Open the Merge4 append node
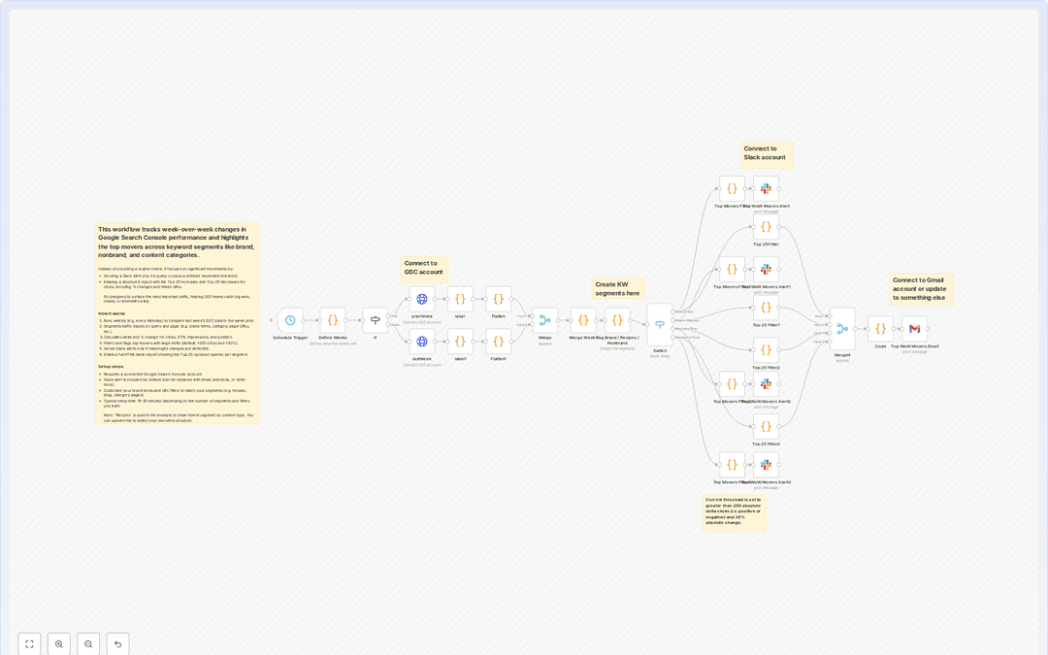Image resolution: width=1048 pixels, height=655 pixels. (x=841, y=328)
